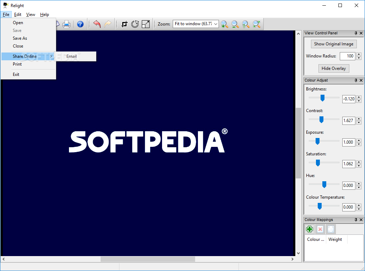Viewport: 365px width, 271px height.
Task: Close the View Control Panel
Action: pos(361,33)
